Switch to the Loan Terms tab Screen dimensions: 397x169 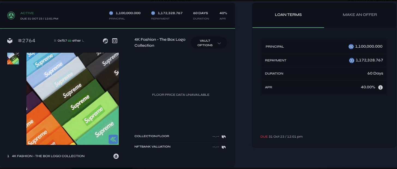click(x=288, y=15)
